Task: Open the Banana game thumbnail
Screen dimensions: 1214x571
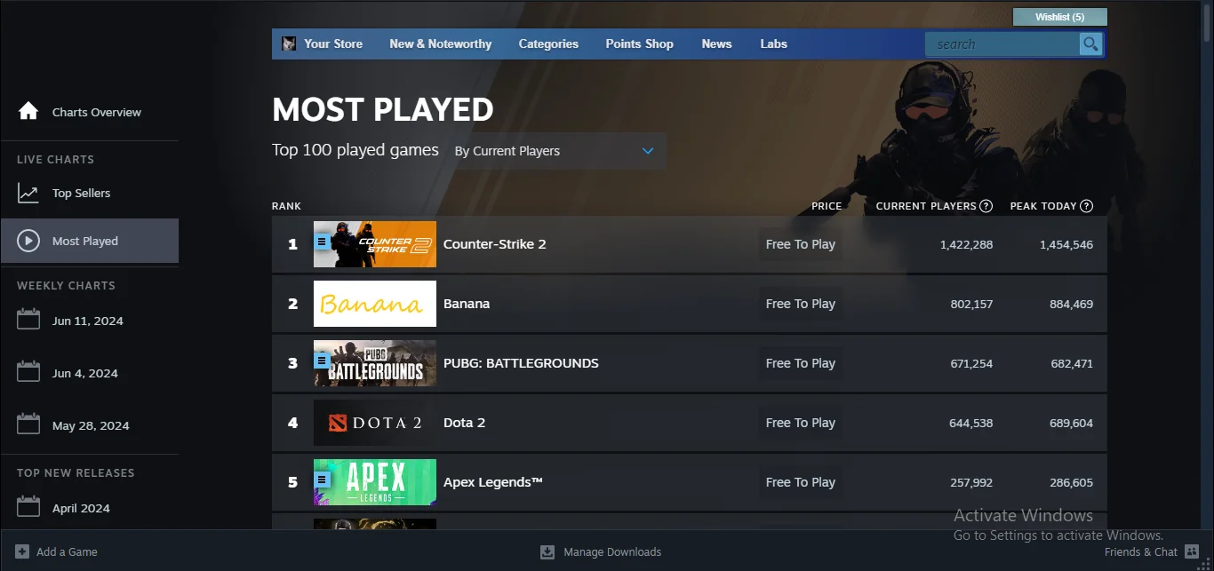Action: coord(374,304)
